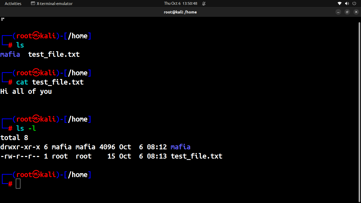
Task: Open the power menu icon
Action: click(x=354, y=3)
